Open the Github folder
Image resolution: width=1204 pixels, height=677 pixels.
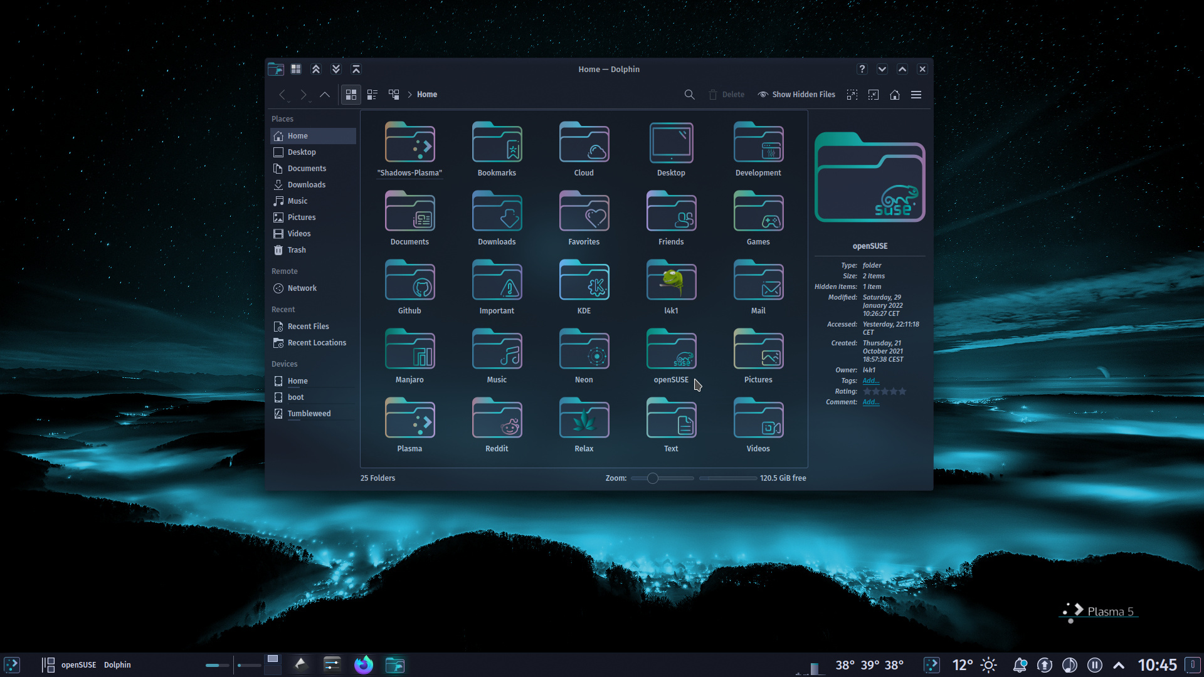coord(409,287)
